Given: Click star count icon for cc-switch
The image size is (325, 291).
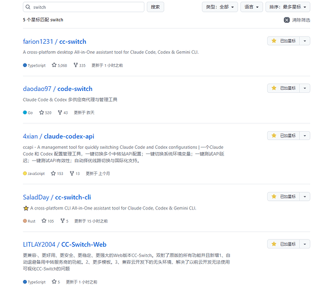Looking at the screenshot, I should [54, 65].
